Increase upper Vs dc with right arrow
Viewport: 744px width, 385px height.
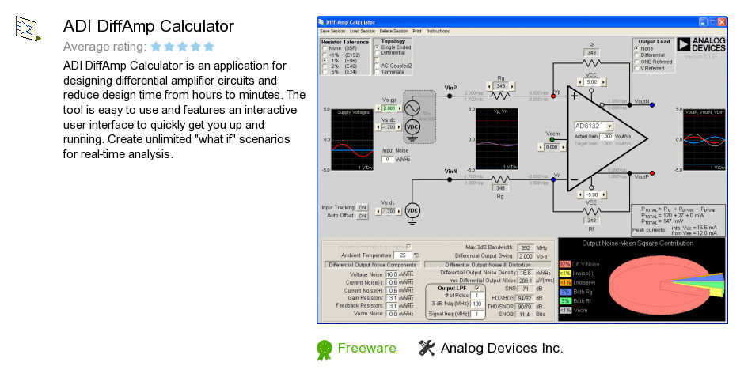[x=400, y=127]
